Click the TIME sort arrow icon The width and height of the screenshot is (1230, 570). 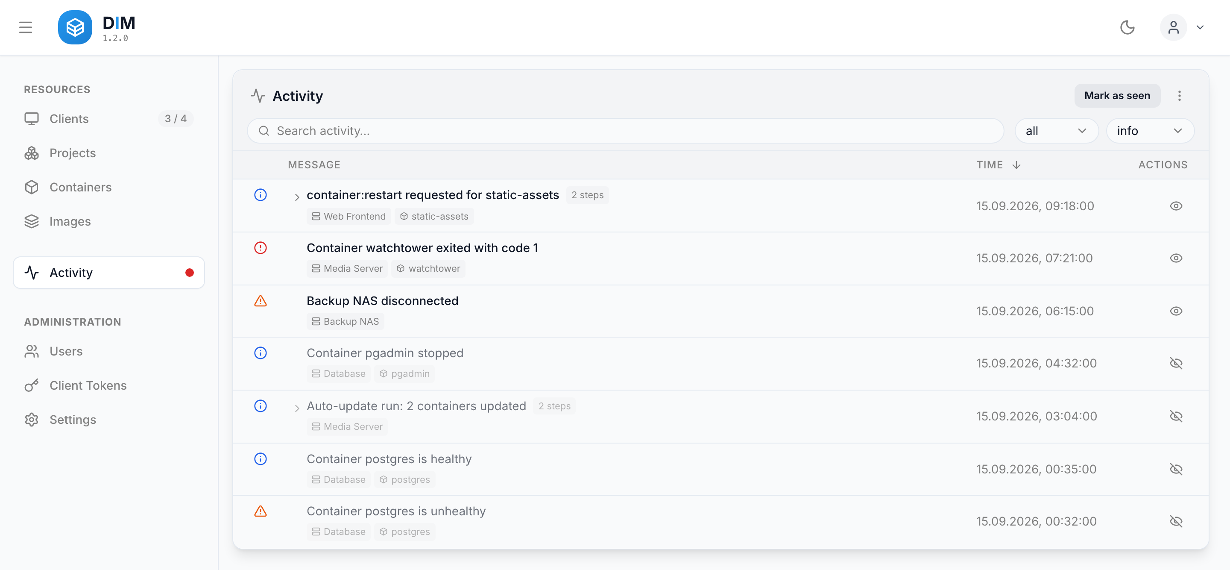coord(1016,165)
